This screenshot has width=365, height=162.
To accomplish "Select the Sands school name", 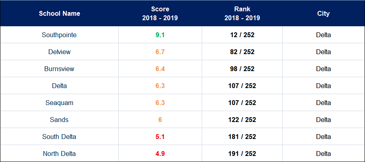I will [59, 120].
